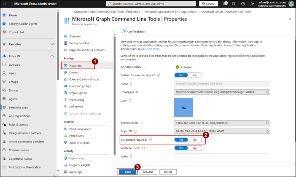Set Enabled for users to sign-in to No

(195, 75)
